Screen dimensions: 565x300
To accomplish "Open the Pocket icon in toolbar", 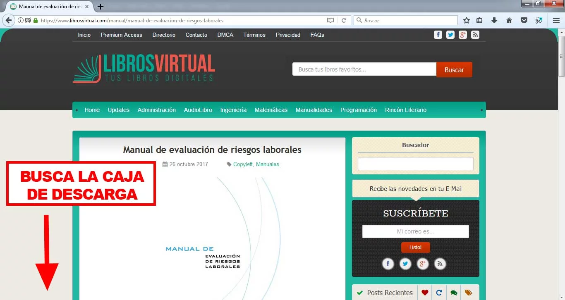I will pyautogui.click(x=524, y=20).
